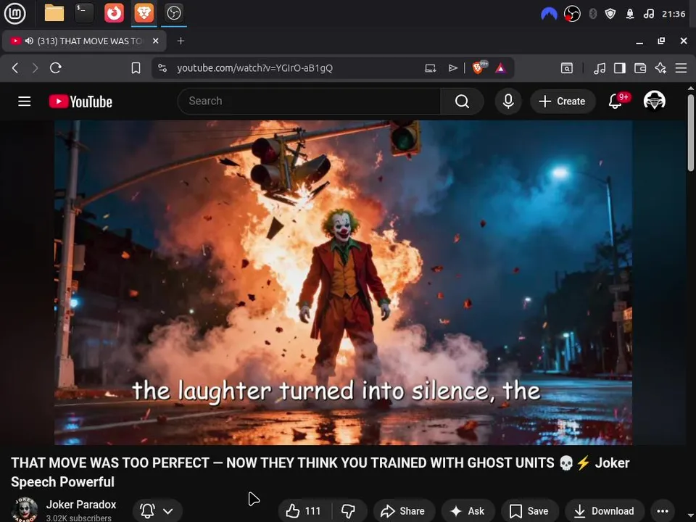
Task: Open the Brave Rewards triangle icon
Action: [x=500, y=68]
